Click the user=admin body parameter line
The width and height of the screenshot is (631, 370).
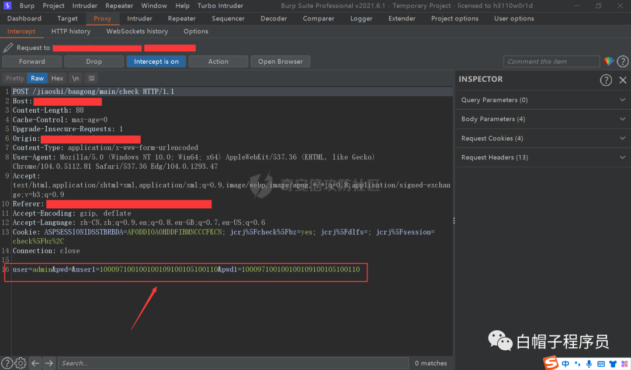point(186,269)
